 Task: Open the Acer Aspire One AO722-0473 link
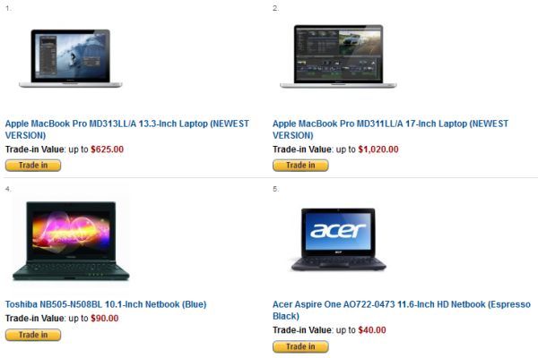point(402,310)
